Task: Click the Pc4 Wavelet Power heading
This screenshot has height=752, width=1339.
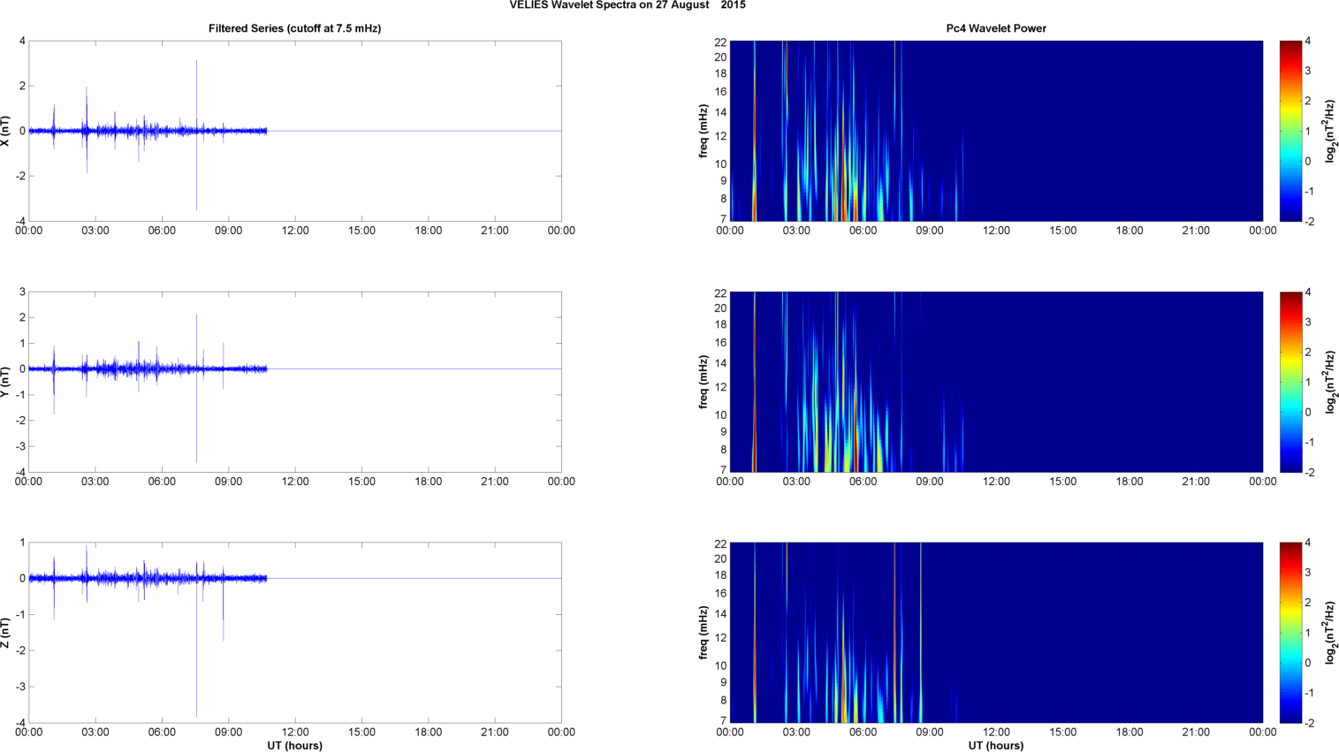Action: click(995, 28)
